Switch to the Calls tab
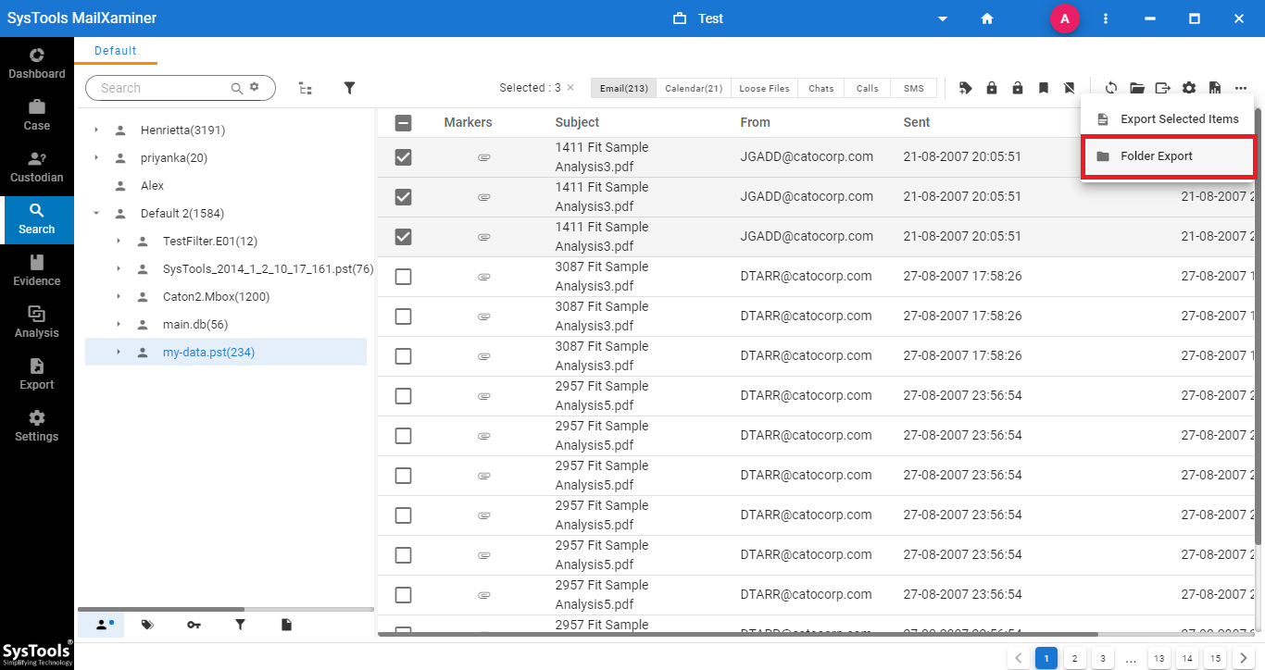Screen dimensions: 1265x670 867,88
